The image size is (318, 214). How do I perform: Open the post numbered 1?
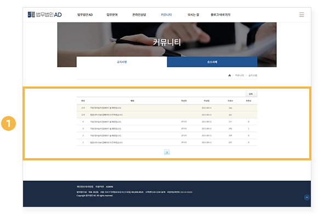106,142
